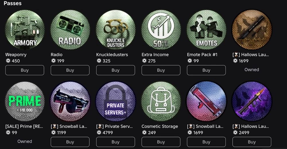Open the Armory Weaponry pass icon
This screenshot has height=149, width=287.
25,30
